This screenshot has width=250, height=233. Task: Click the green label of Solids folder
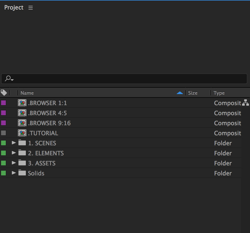(x=3, y=173)
